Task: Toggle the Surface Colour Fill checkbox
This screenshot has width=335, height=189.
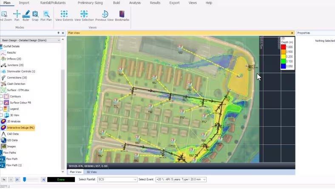Action: [x=1, y=103]
